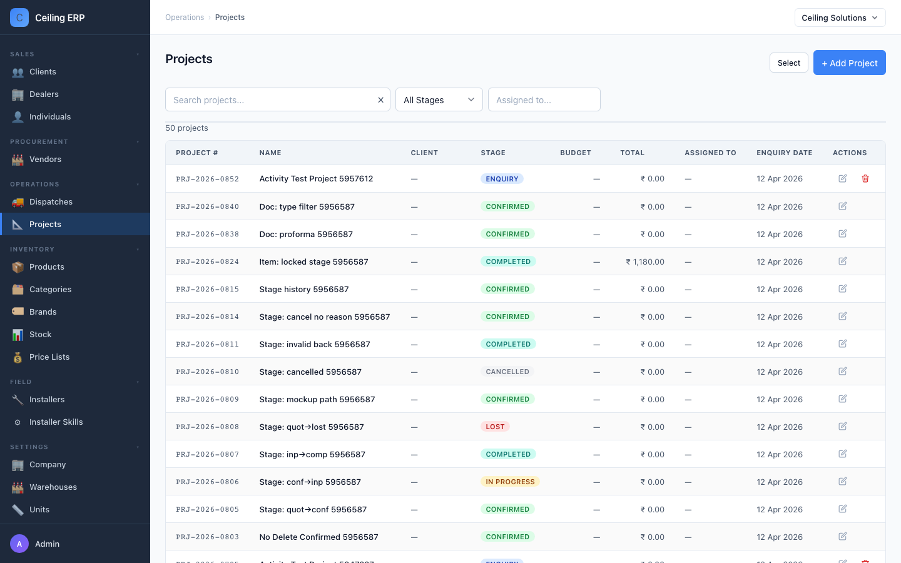Click the Add Project button
The height and width of the screenshot is (563, 901).
(850, 63)
